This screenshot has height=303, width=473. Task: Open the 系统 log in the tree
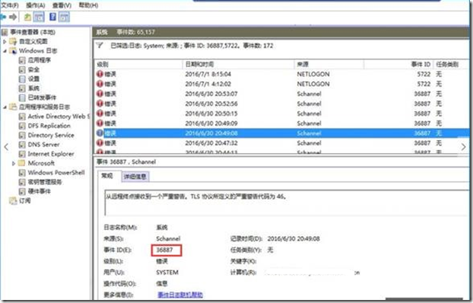coord(33,88)
